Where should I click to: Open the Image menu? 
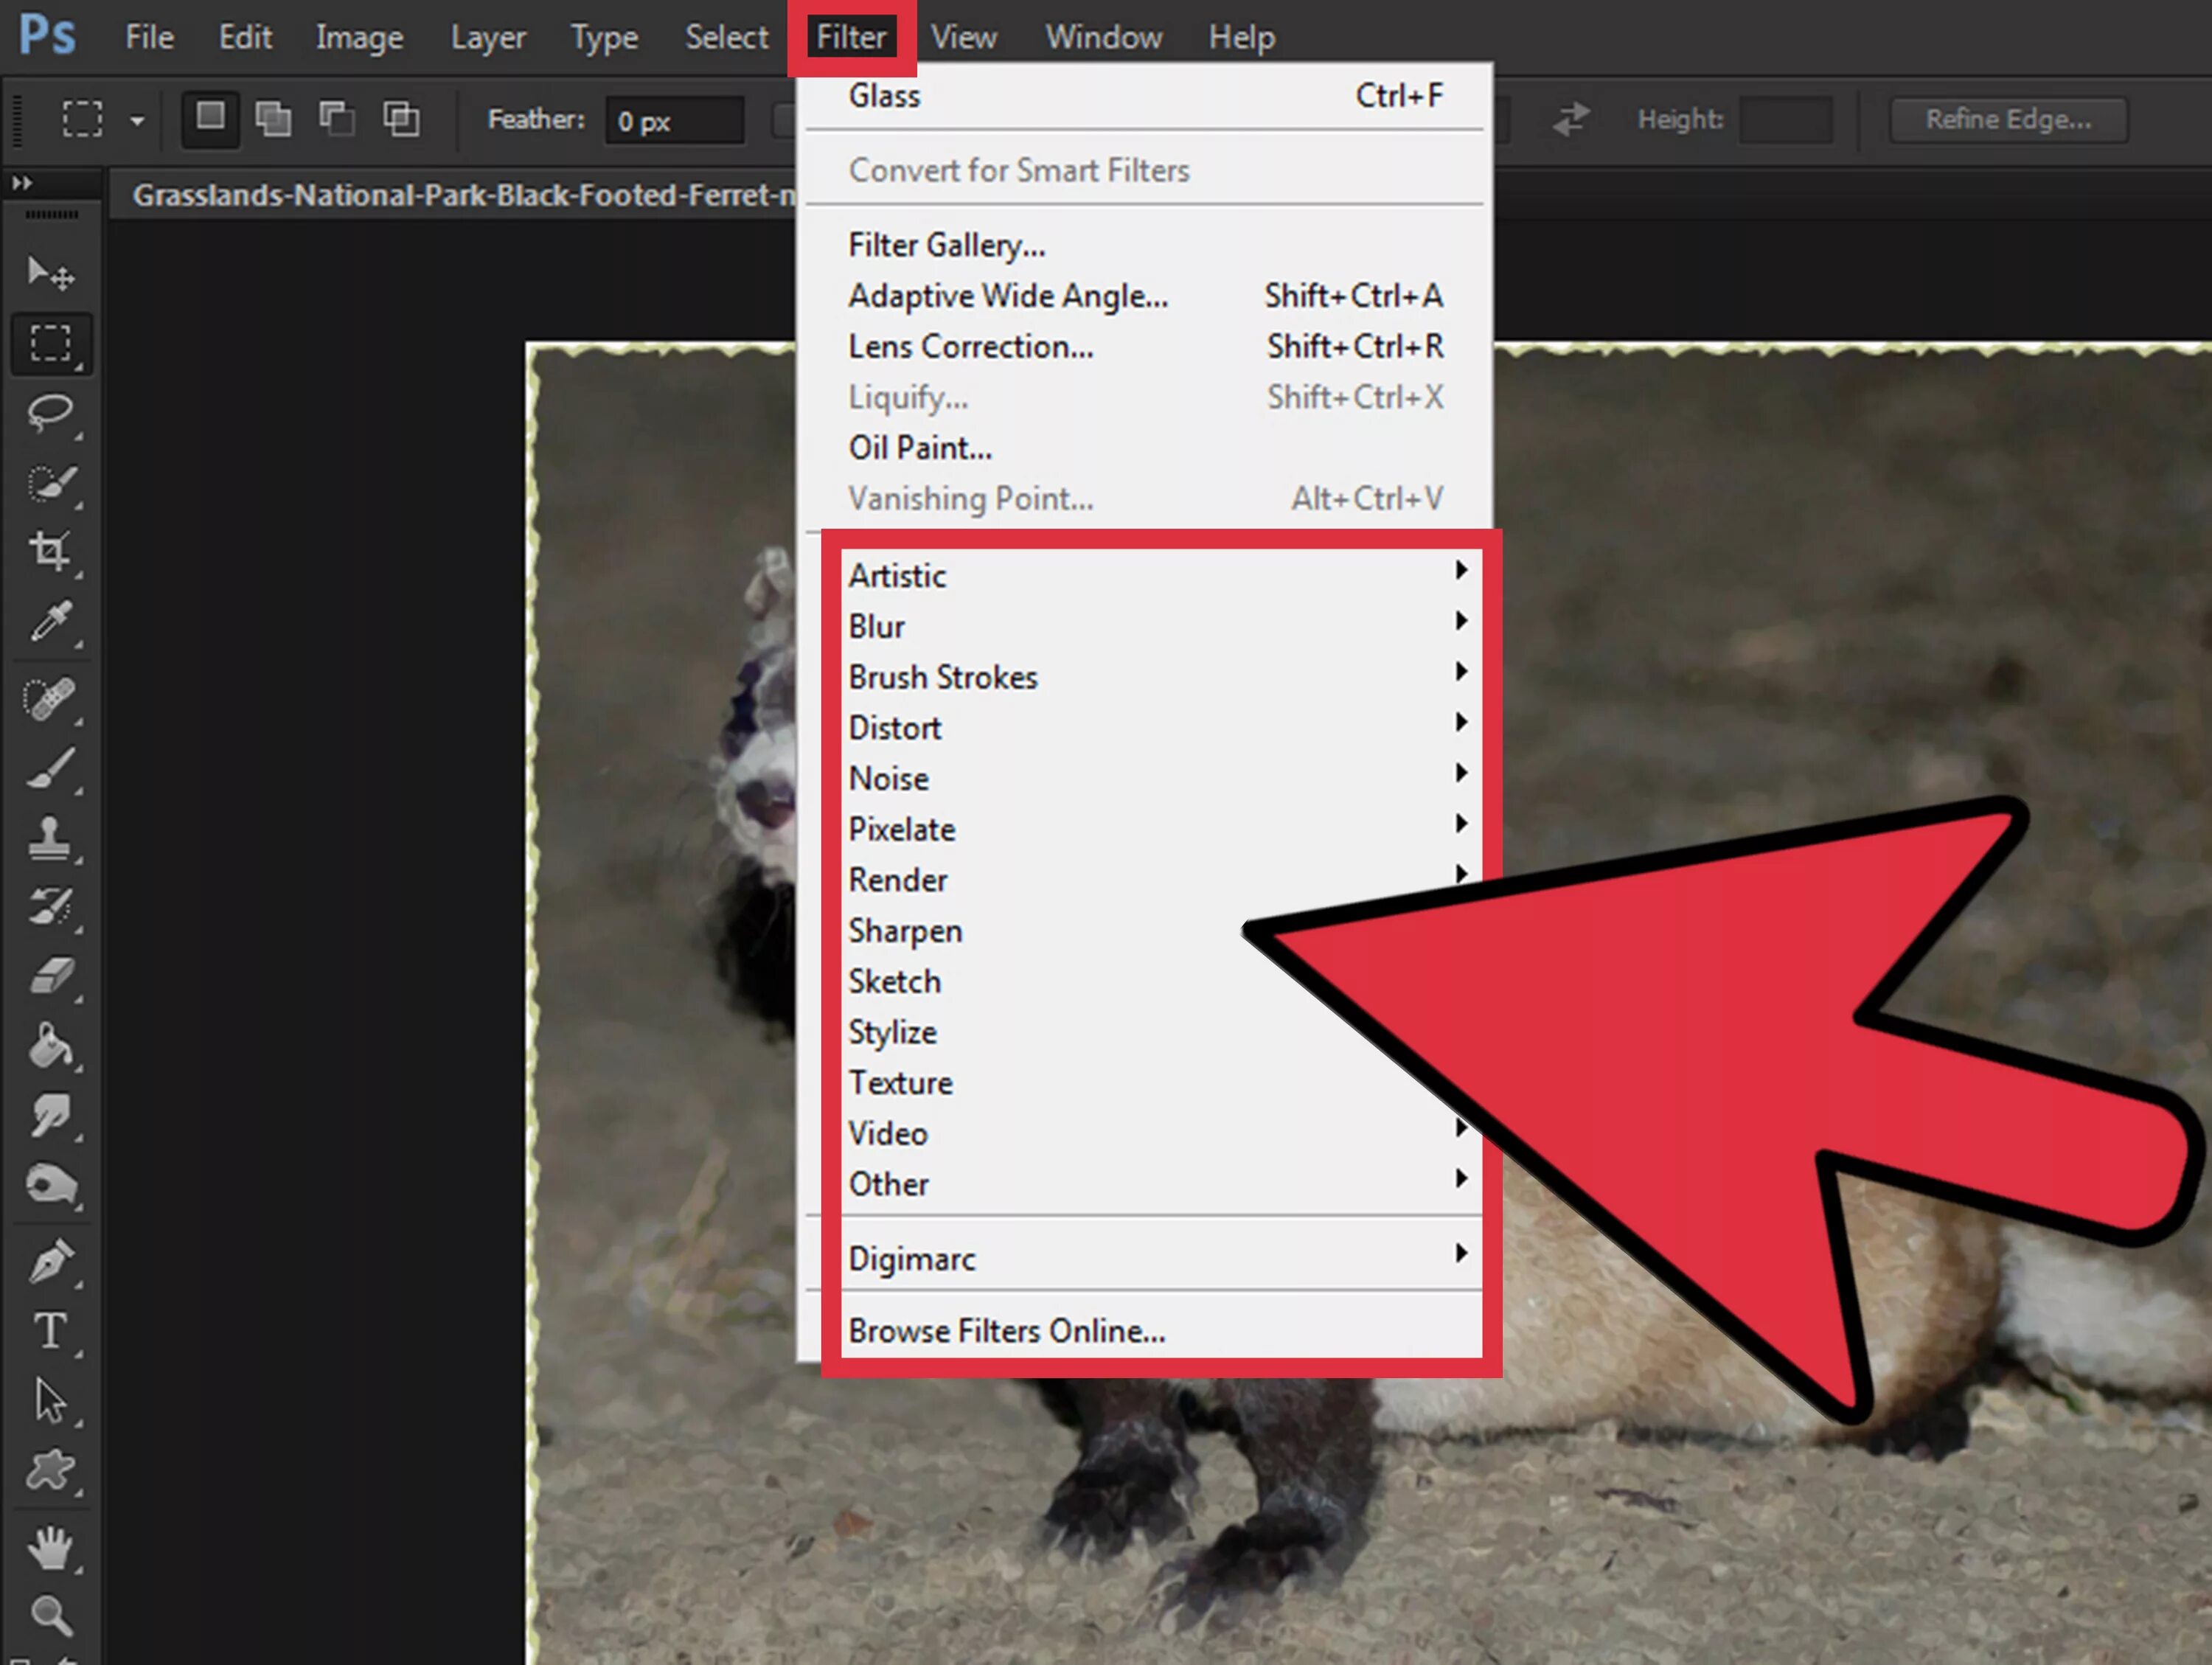tap(359, 37)
